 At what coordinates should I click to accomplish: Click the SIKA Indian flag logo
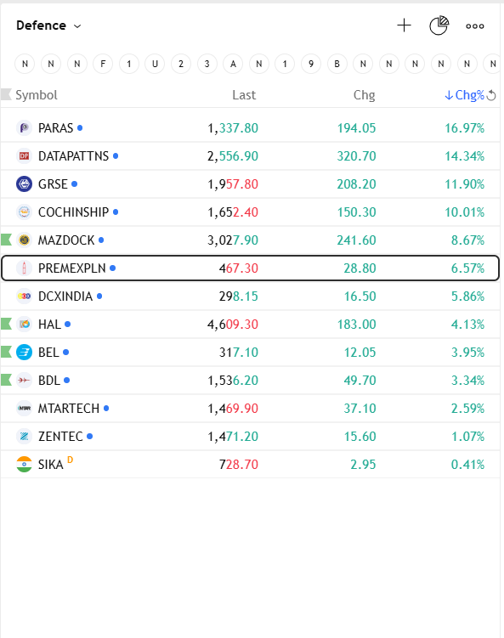coord(24,464)
